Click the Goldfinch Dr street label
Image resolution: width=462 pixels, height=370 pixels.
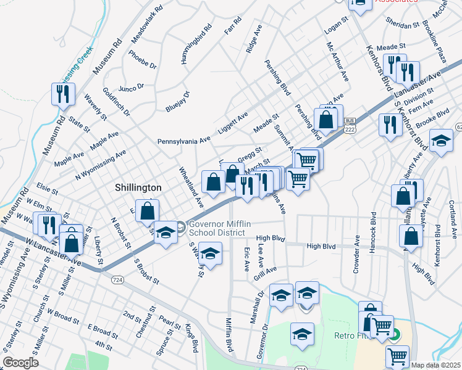click(x=116, y=102)
